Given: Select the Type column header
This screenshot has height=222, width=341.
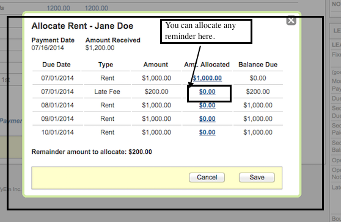Looking at the screenshot, I should tap(106, 65).
